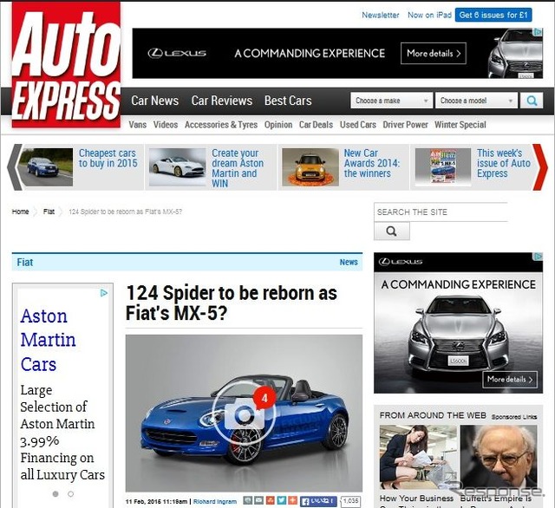Click the Auto Express logo
This screenshot has height=508, width=555.
click(66, 64)
